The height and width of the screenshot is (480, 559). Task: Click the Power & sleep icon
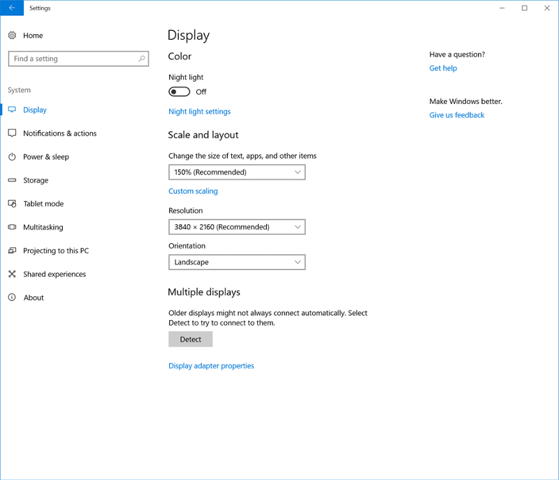pyautogui.click(x=11, y=157)
